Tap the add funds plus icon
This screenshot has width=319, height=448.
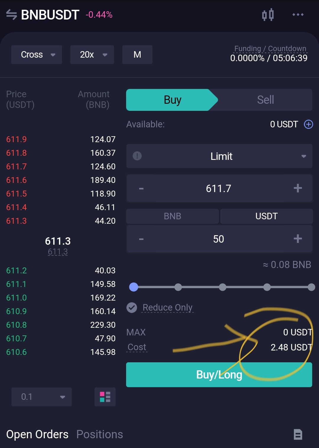(x=309, y=124)
